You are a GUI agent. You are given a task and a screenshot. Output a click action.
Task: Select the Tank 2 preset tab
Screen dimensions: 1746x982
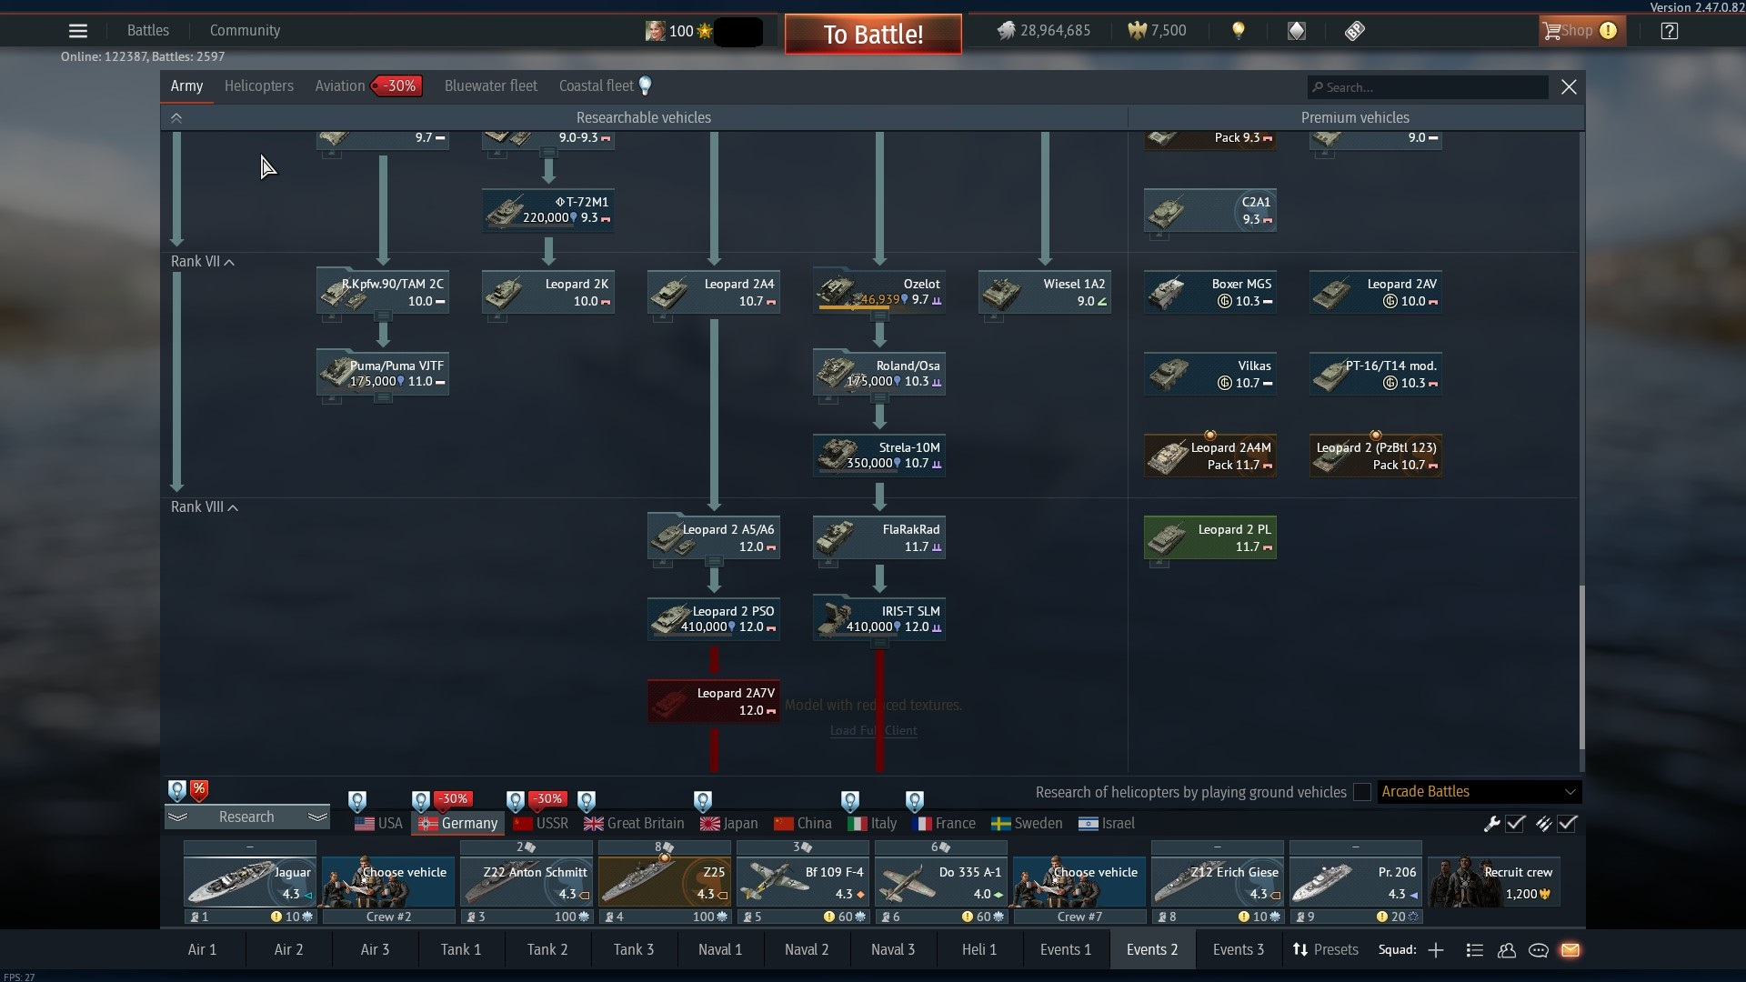click(547, 949)
